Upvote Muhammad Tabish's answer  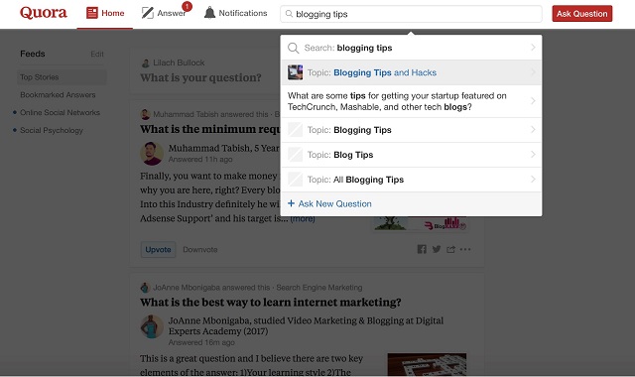158,249
